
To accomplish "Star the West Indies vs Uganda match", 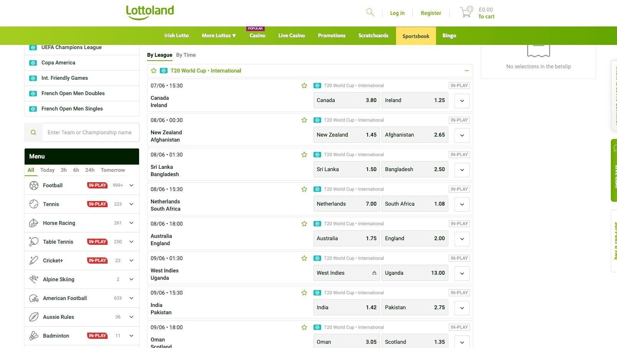I will coord(304,258).
